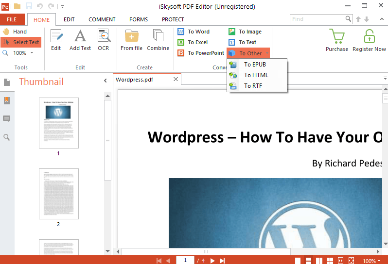Jump to the last page
The width and height of the screenshot is (388, 264).
[x=222, y=261]
